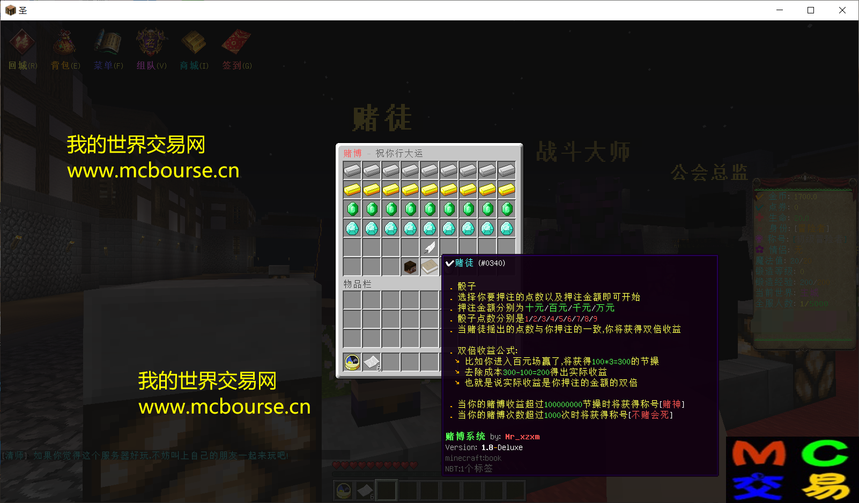Click the 回城(R) return-to-city icon
859x503 pixels.
click(x=23, y=43)
